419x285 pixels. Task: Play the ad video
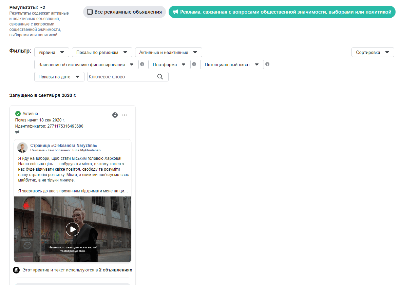tap(73, 229)
